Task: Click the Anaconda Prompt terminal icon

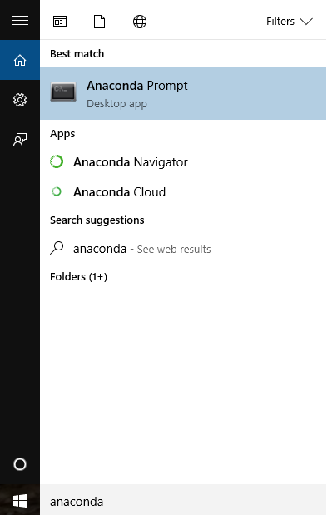Action: (x=63, y=92)
